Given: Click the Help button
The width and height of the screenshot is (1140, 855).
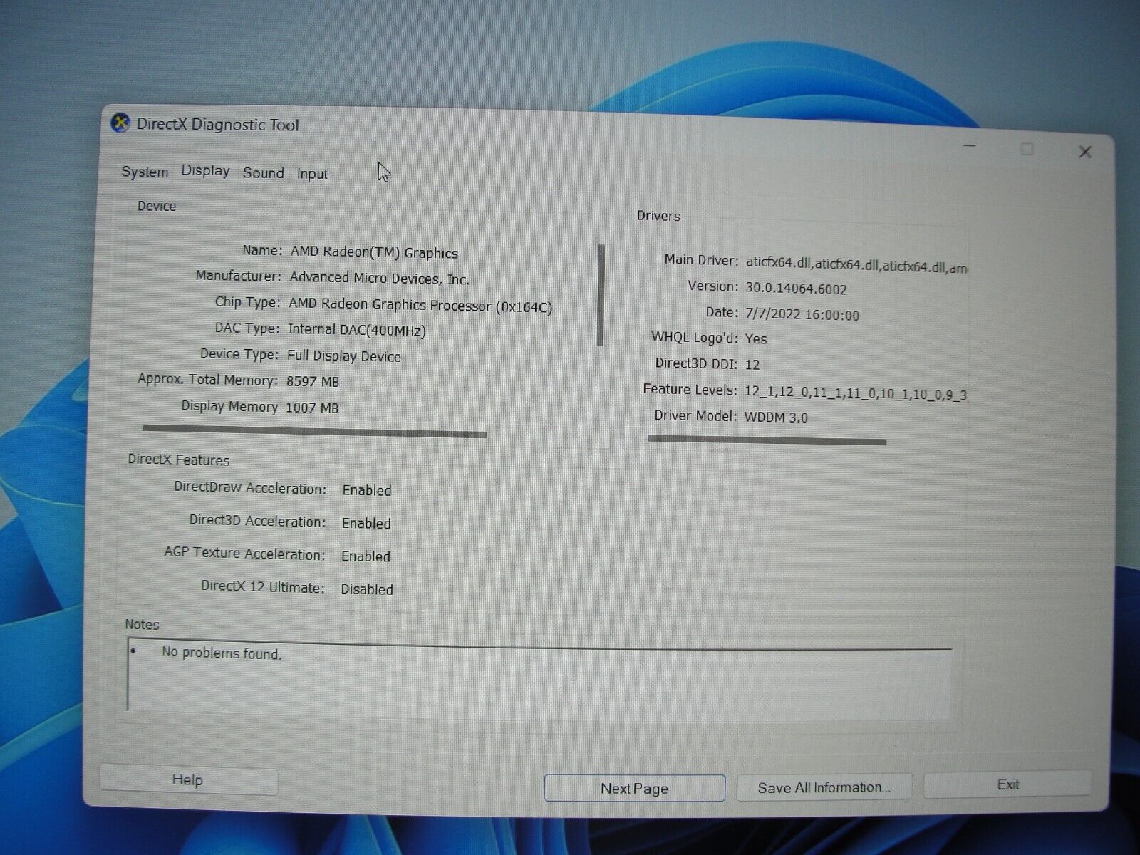Looking at the screenshot, I should point(188,780).
